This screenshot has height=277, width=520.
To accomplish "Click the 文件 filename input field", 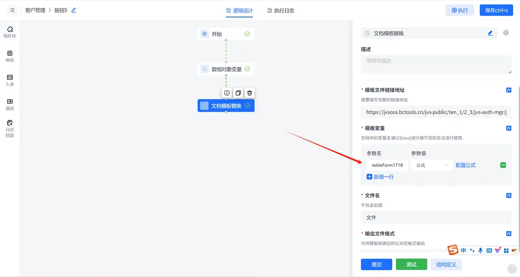I will (436, 217).
